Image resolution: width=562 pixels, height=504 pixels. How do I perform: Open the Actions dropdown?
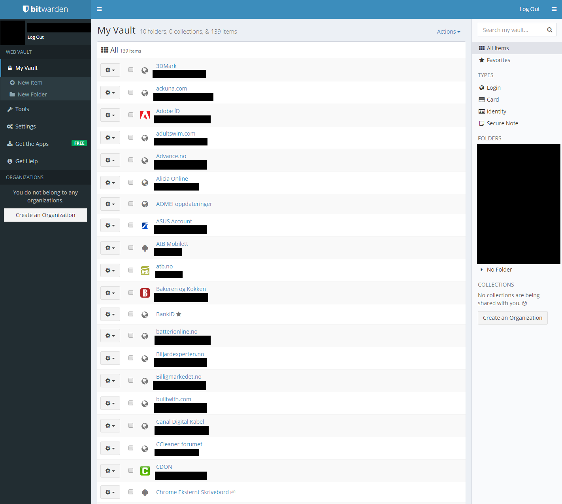[x=448, y=32]
